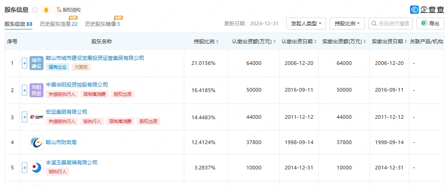448x186 pixels.
Task: Click the 点击进行搜索 search field
Action: (x=391, y=23)
